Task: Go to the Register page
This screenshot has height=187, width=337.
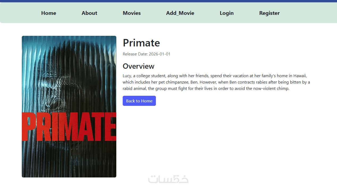Action: pyautogui.click(x=269, y=13)
